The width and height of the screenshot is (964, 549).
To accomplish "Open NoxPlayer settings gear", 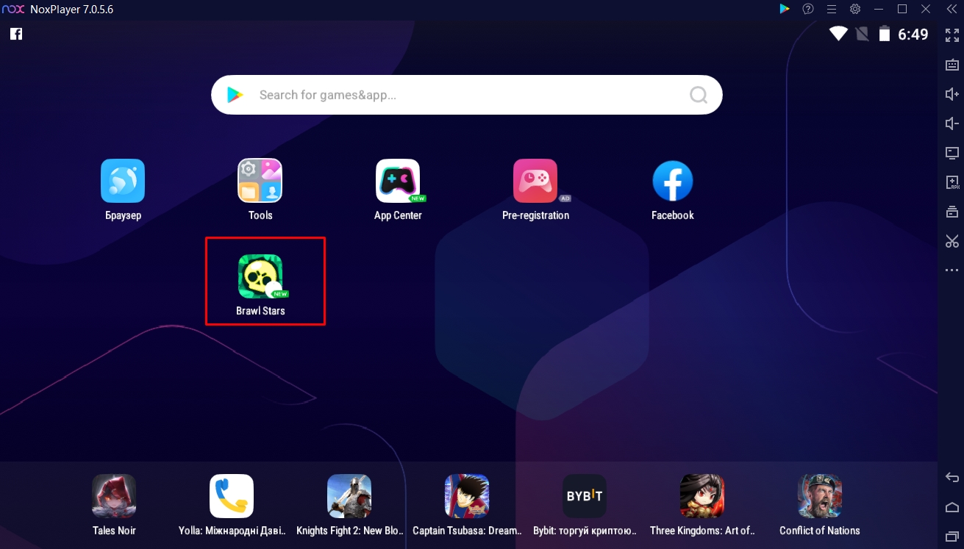I will [855, 10].
